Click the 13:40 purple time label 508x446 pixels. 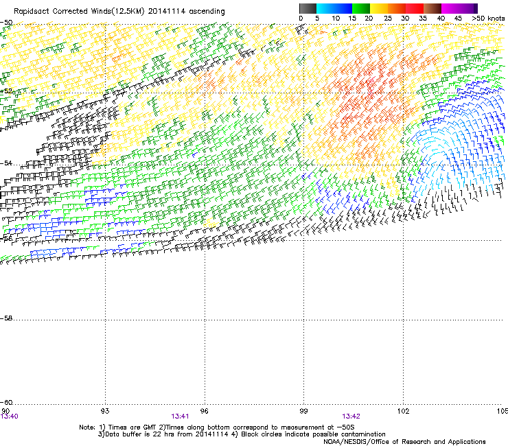10,416
